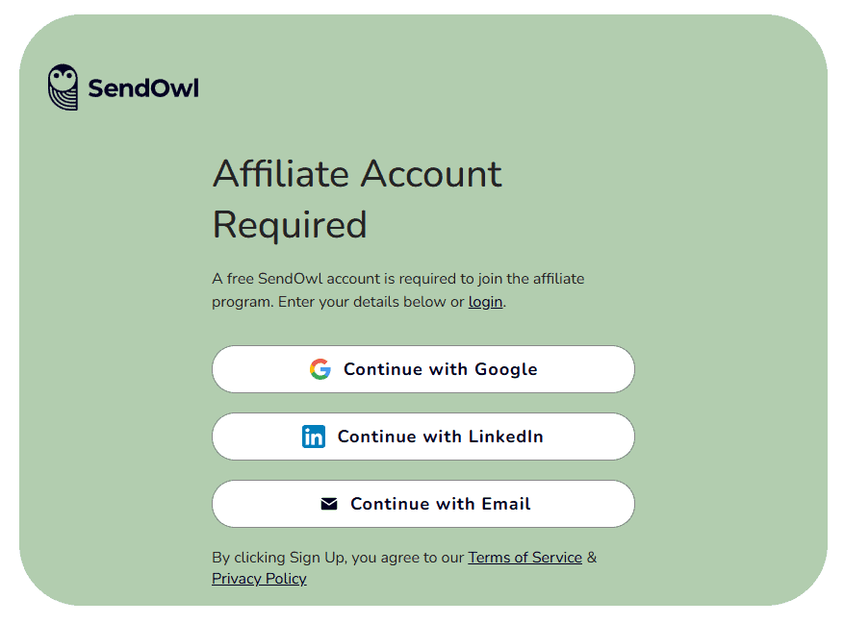Click the Affiliate Account Required heading

(356, 199)
